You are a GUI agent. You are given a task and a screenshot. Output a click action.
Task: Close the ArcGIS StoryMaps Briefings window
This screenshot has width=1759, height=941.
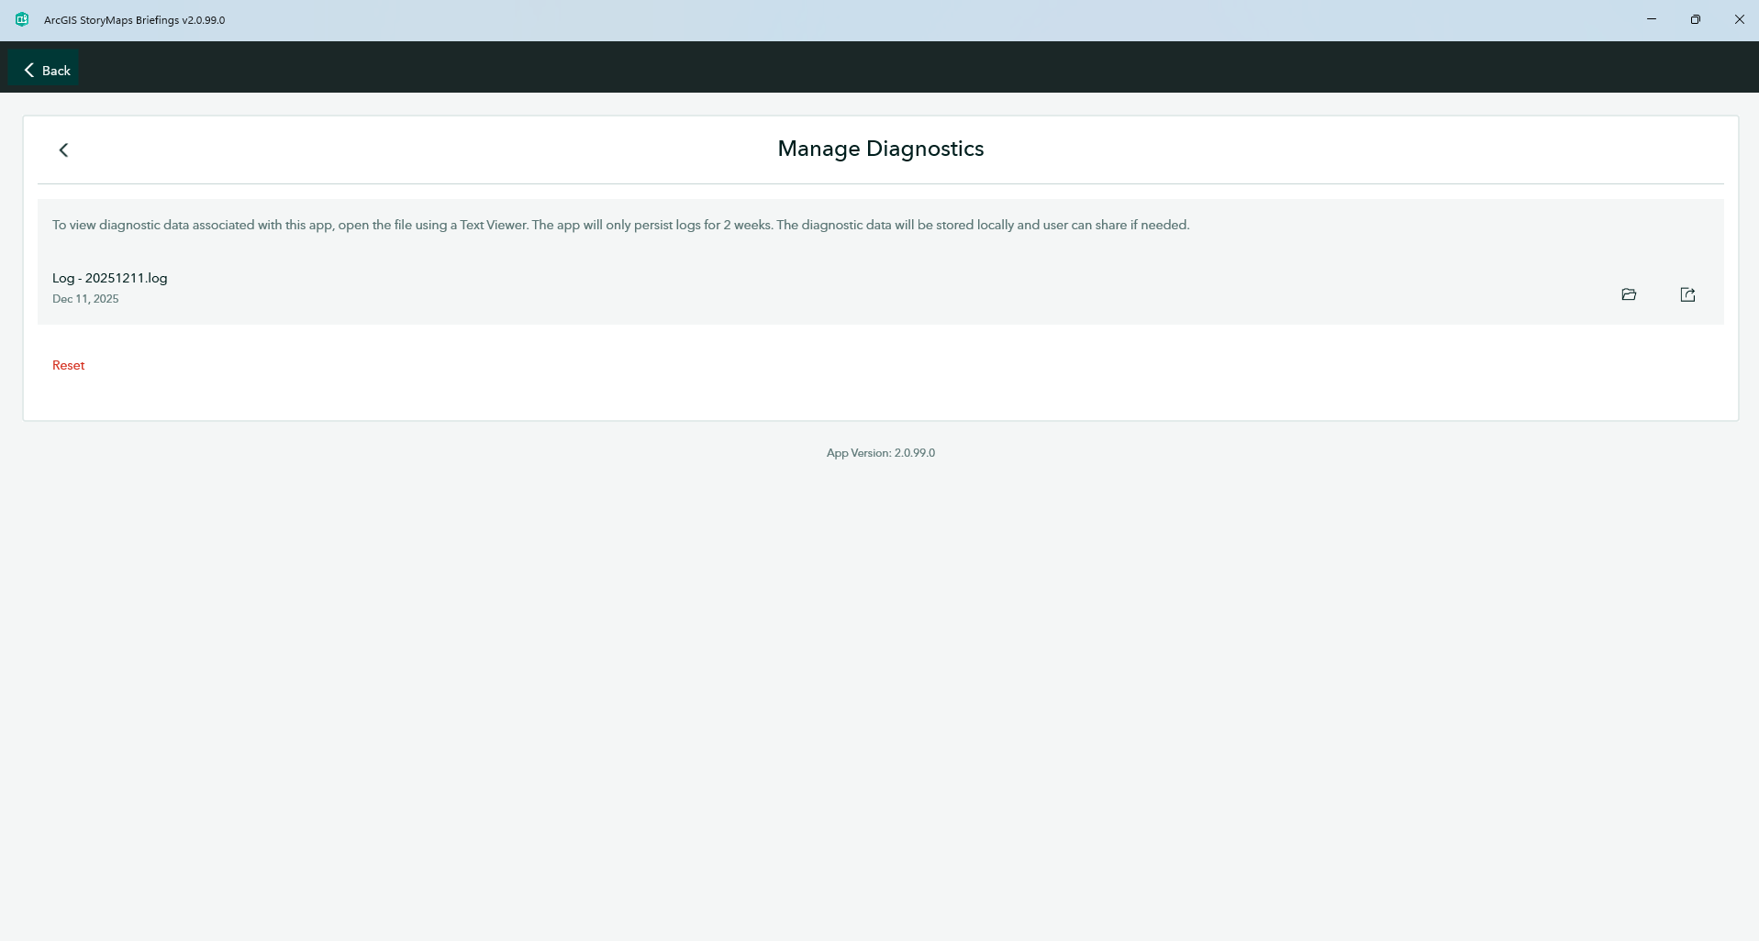click(x=1739, y=19)
